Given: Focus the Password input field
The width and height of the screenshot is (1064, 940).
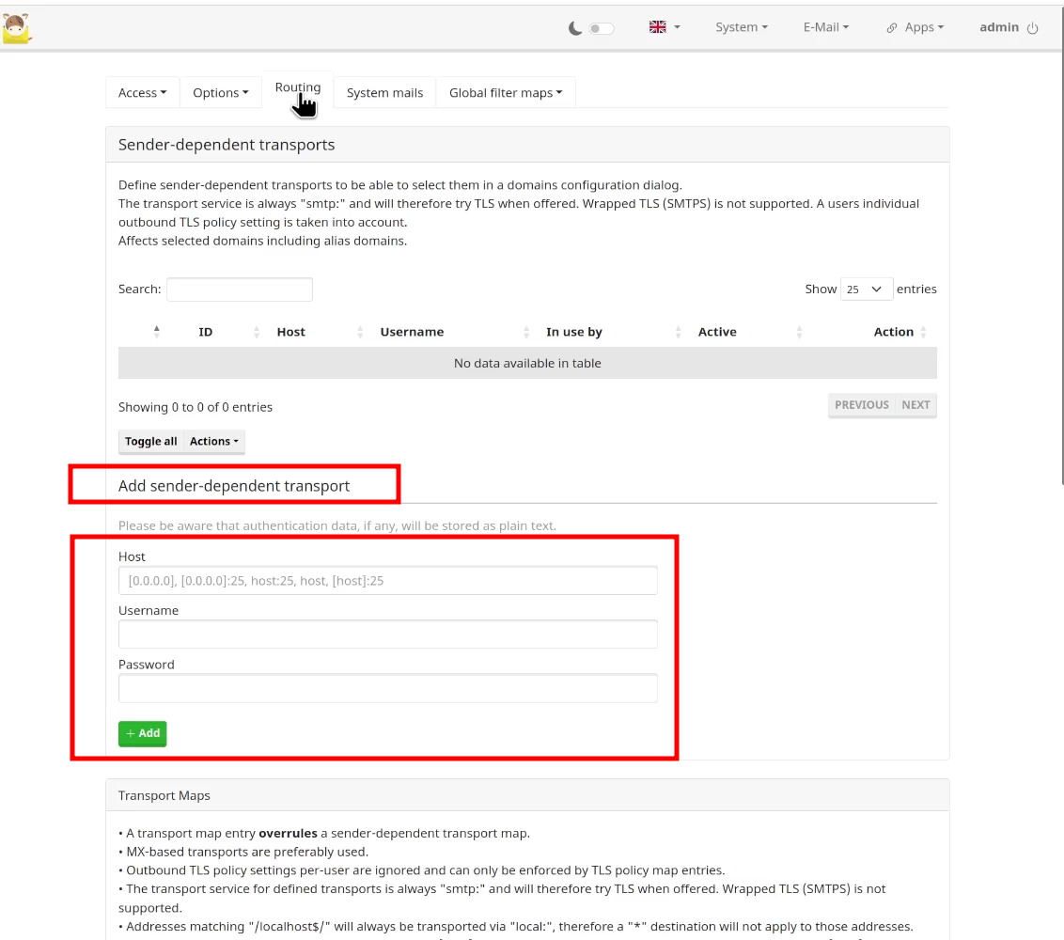Looking at the screenshot, I should tap(387, 688).
